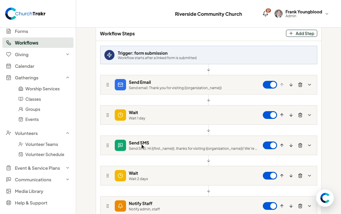The image size is (341, 214).
Task: Click the "Wait 1 day" description text
Action: [x=137, y=118]
